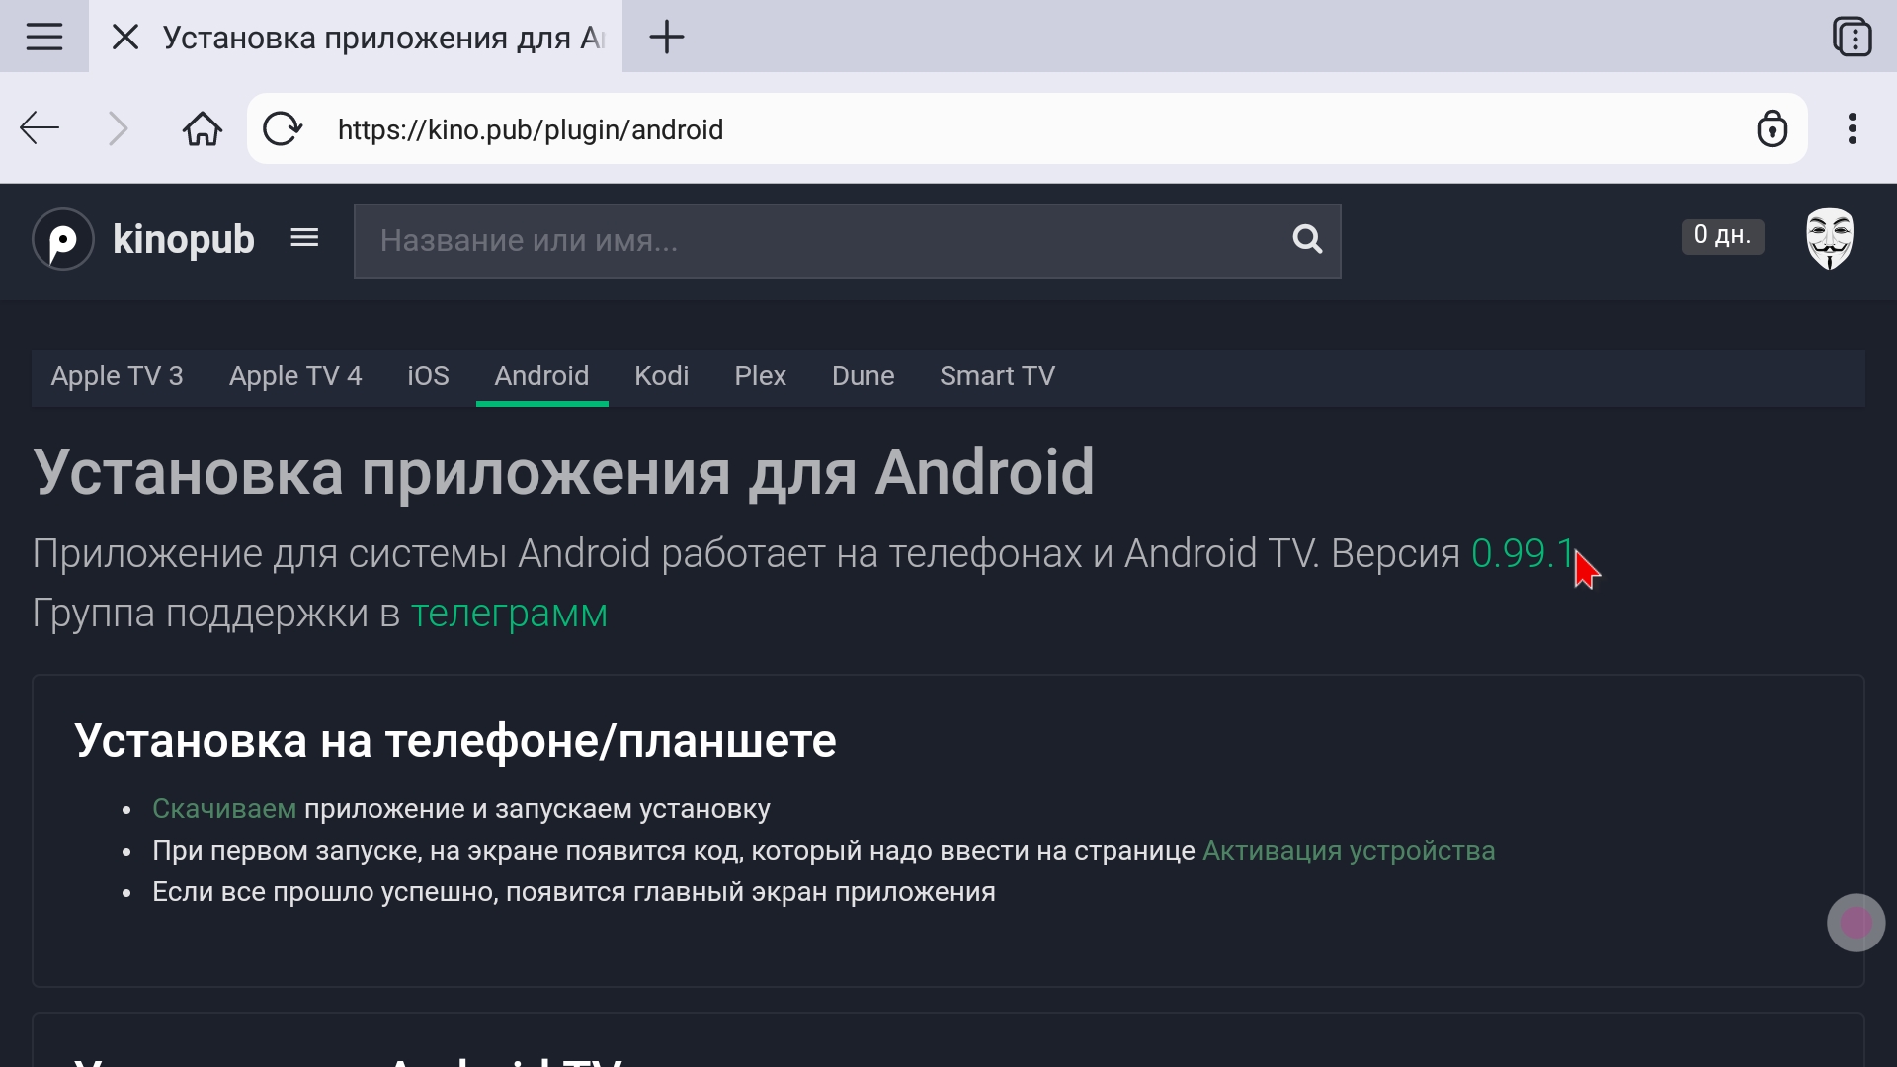Submit search with magnifier icon
Viewport: 1897px width, 1067px height.
point(1307,239)
